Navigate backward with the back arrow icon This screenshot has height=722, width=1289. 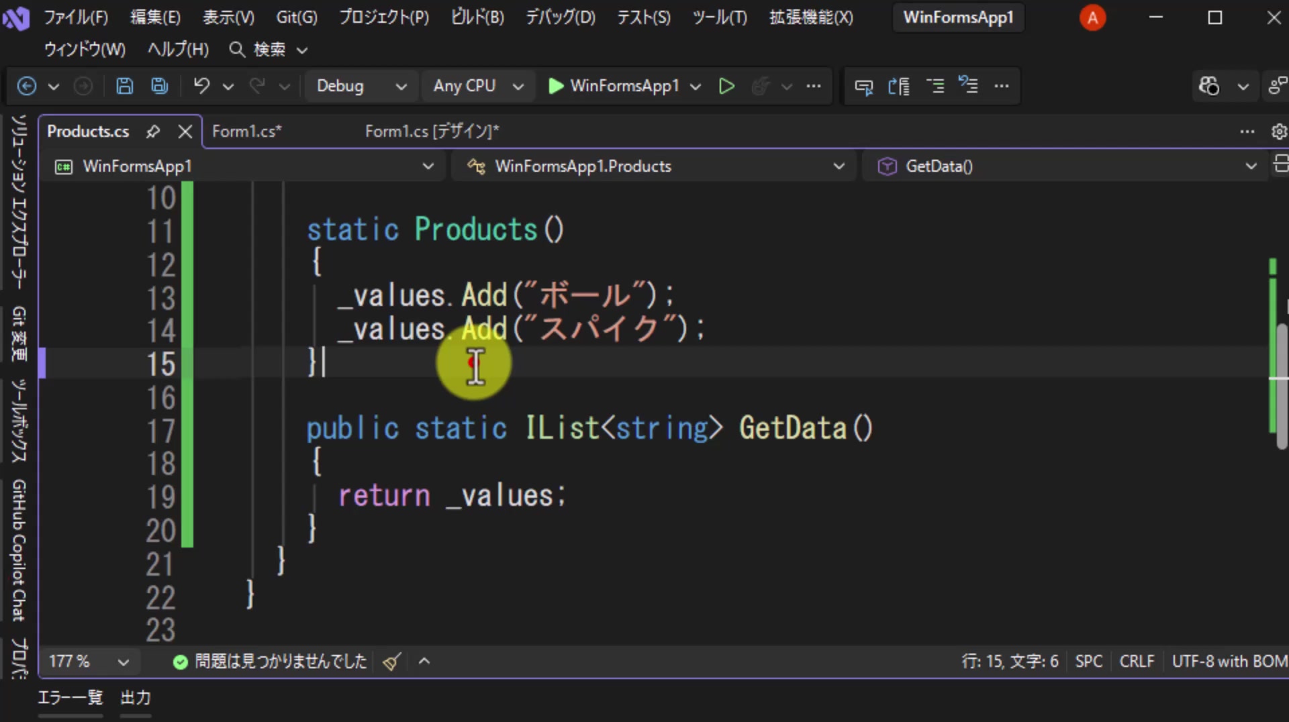(x=26, y=86)
